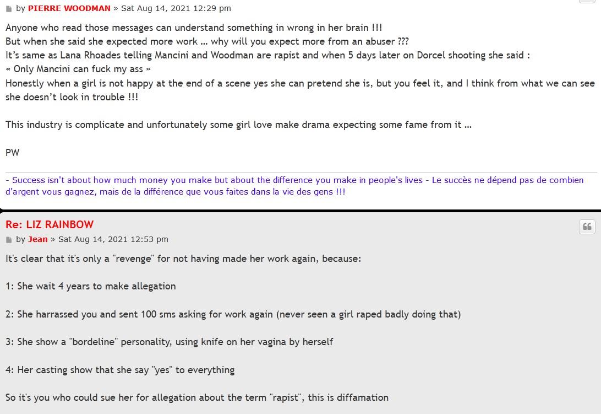This screenshot has height=414, width=601.
Task: Click the "PW" sign-off text
Action: click(12, 153)
